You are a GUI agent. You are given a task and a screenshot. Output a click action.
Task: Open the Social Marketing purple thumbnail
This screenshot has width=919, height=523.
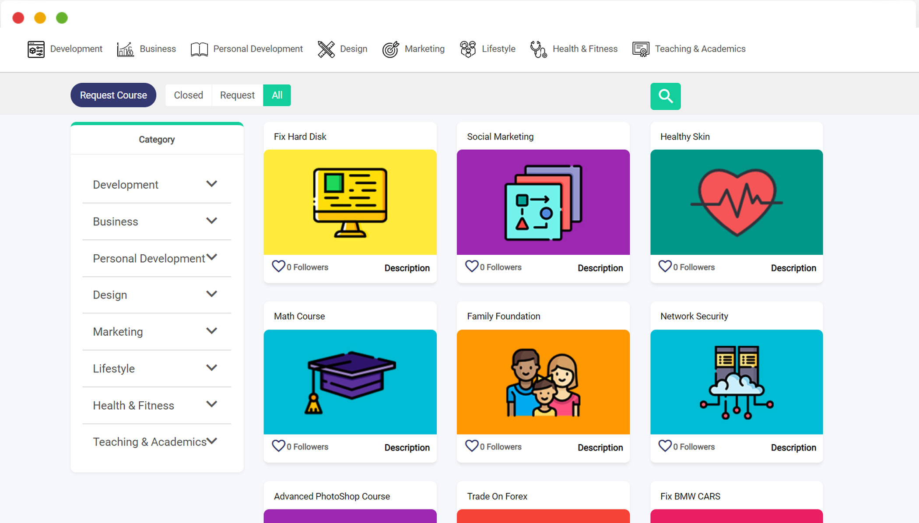(x=543, y=202)
